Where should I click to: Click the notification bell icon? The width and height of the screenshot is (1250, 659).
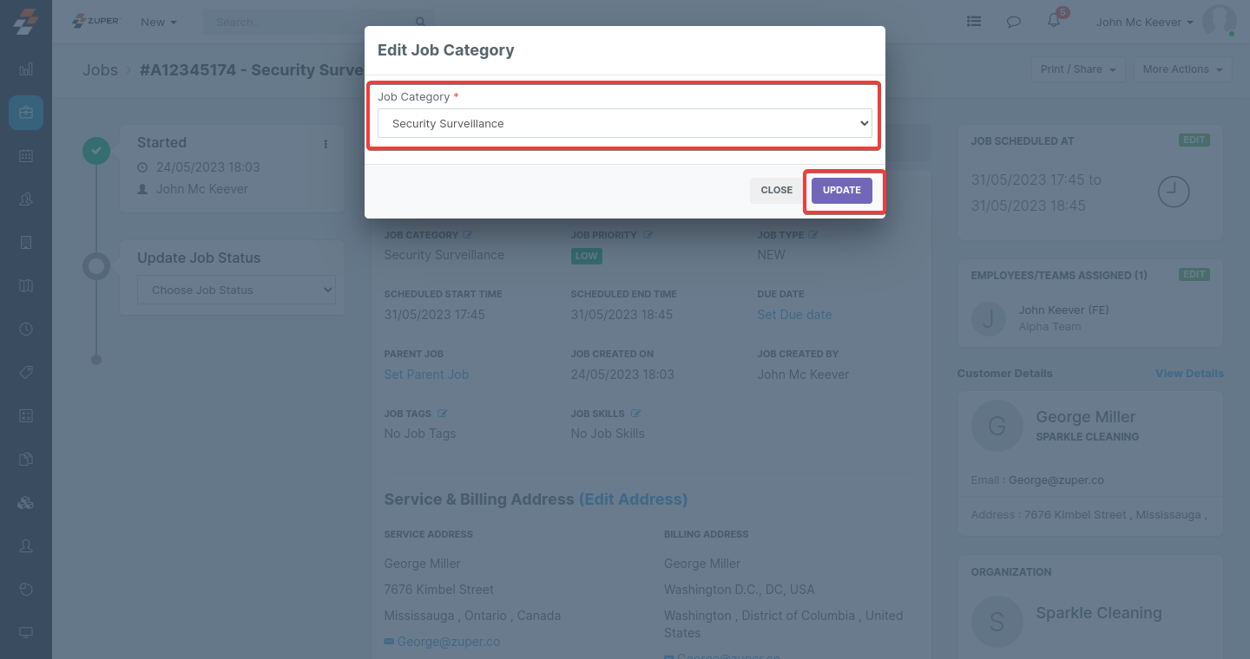point(1054,22)
